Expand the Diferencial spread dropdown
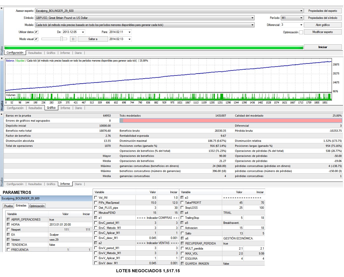The width and height of the screenshot is (344, 277). click(x=301, y=25)
